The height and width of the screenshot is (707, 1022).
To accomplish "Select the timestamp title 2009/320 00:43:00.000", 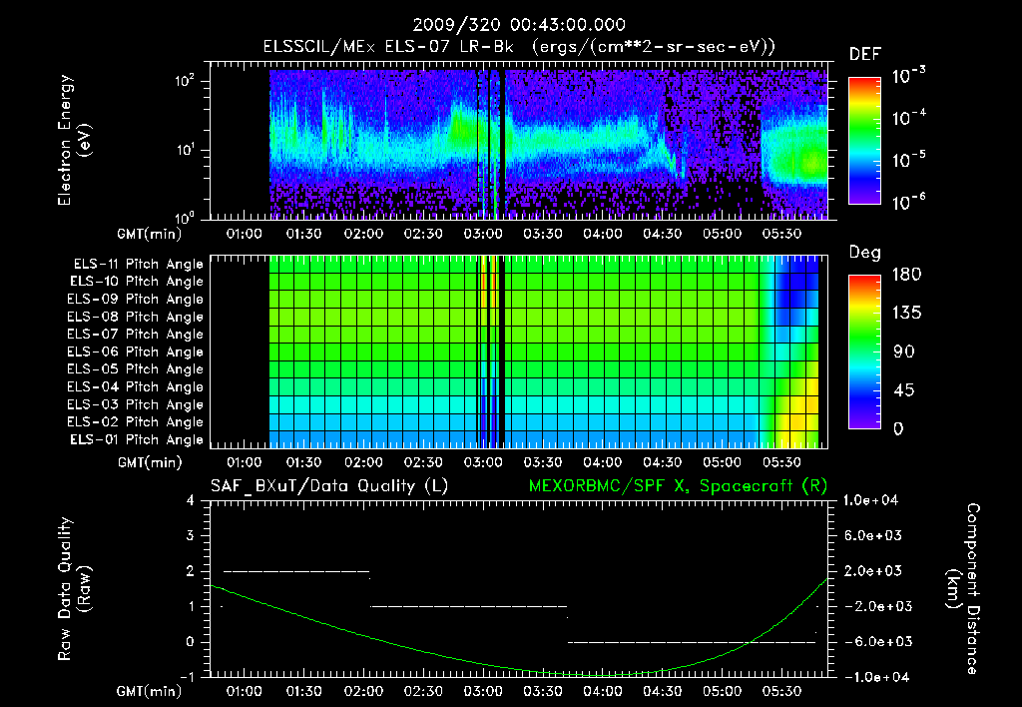I will coord(519,25).
